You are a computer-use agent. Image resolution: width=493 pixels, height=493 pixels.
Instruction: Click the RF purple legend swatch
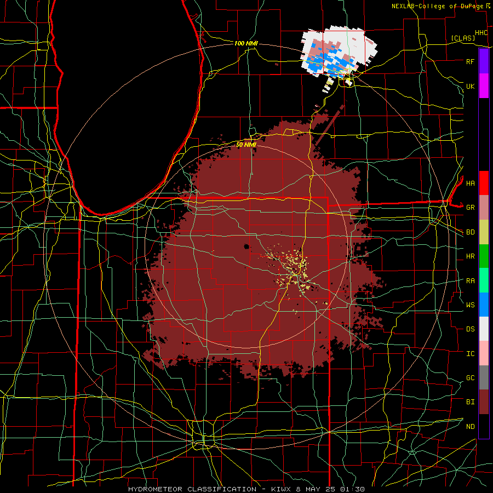click(484, 61)
